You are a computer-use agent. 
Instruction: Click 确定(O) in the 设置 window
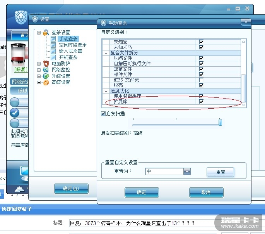click(x=71, y=189)
